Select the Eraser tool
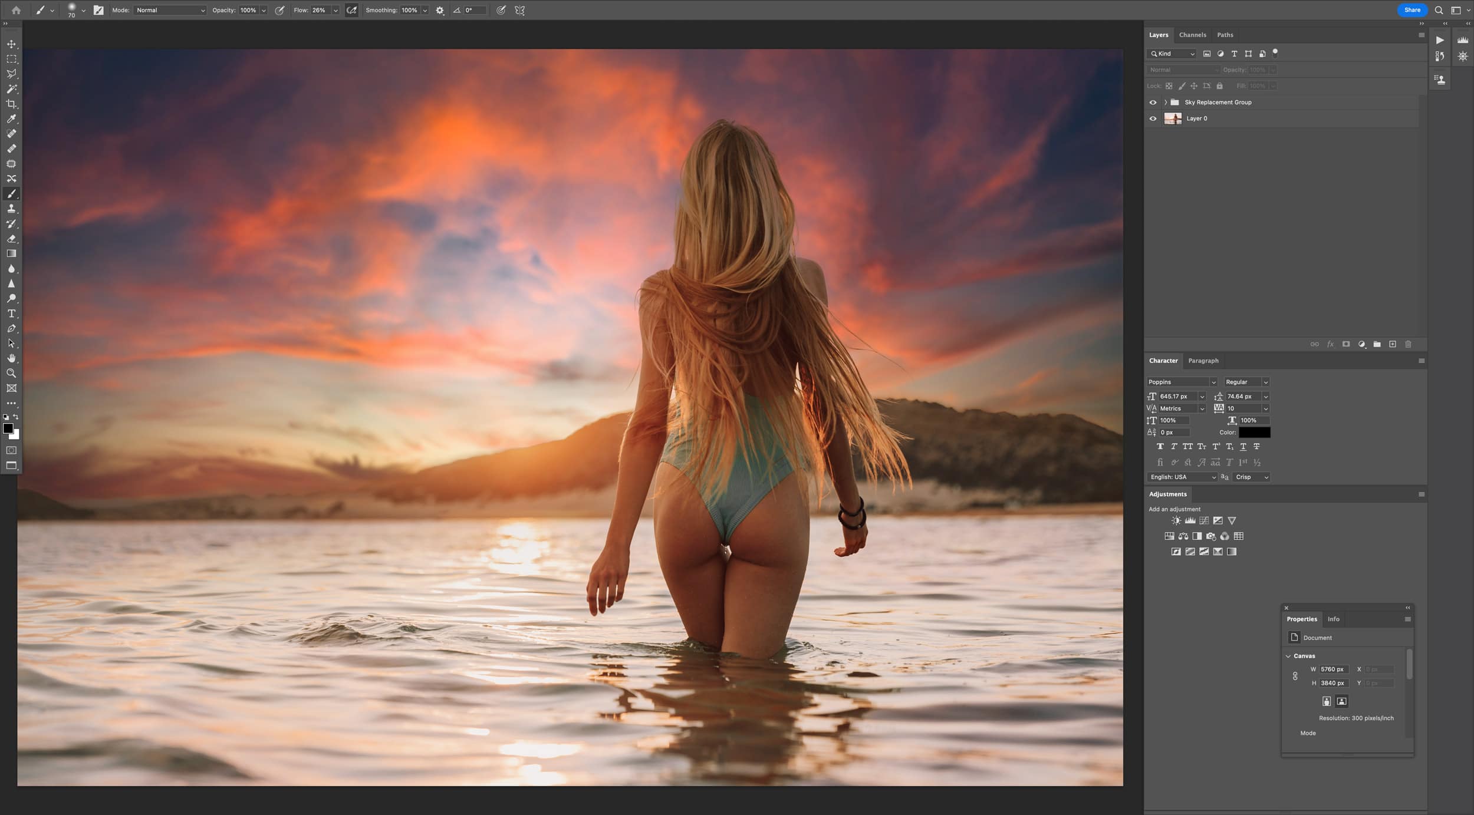This screenshot has height=815, width=1474. pyautogui.click(x=11, y=239)
